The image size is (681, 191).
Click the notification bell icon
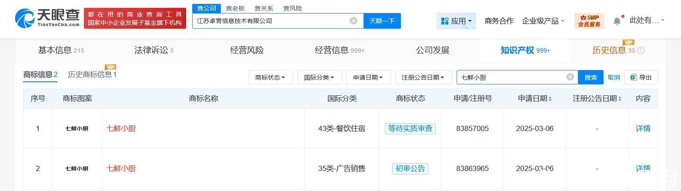coord(617,21)
